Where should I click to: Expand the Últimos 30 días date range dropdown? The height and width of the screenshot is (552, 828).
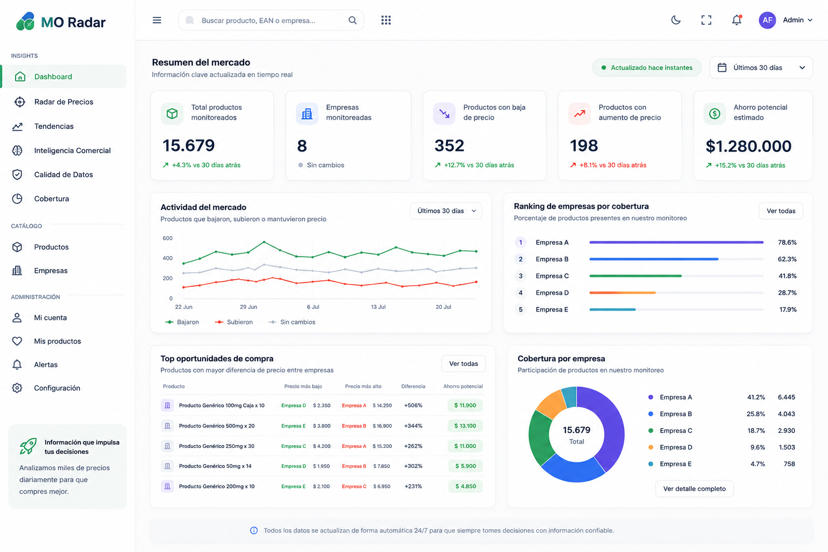coord(761,67)
